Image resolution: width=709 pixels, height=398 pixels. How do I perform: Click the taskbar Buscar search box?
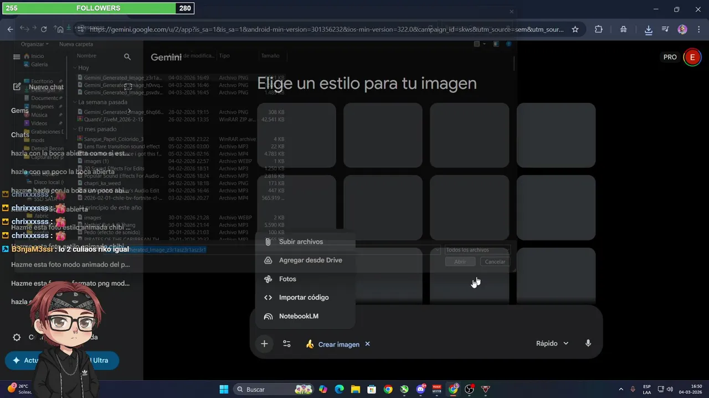click(x=274, y=389)
